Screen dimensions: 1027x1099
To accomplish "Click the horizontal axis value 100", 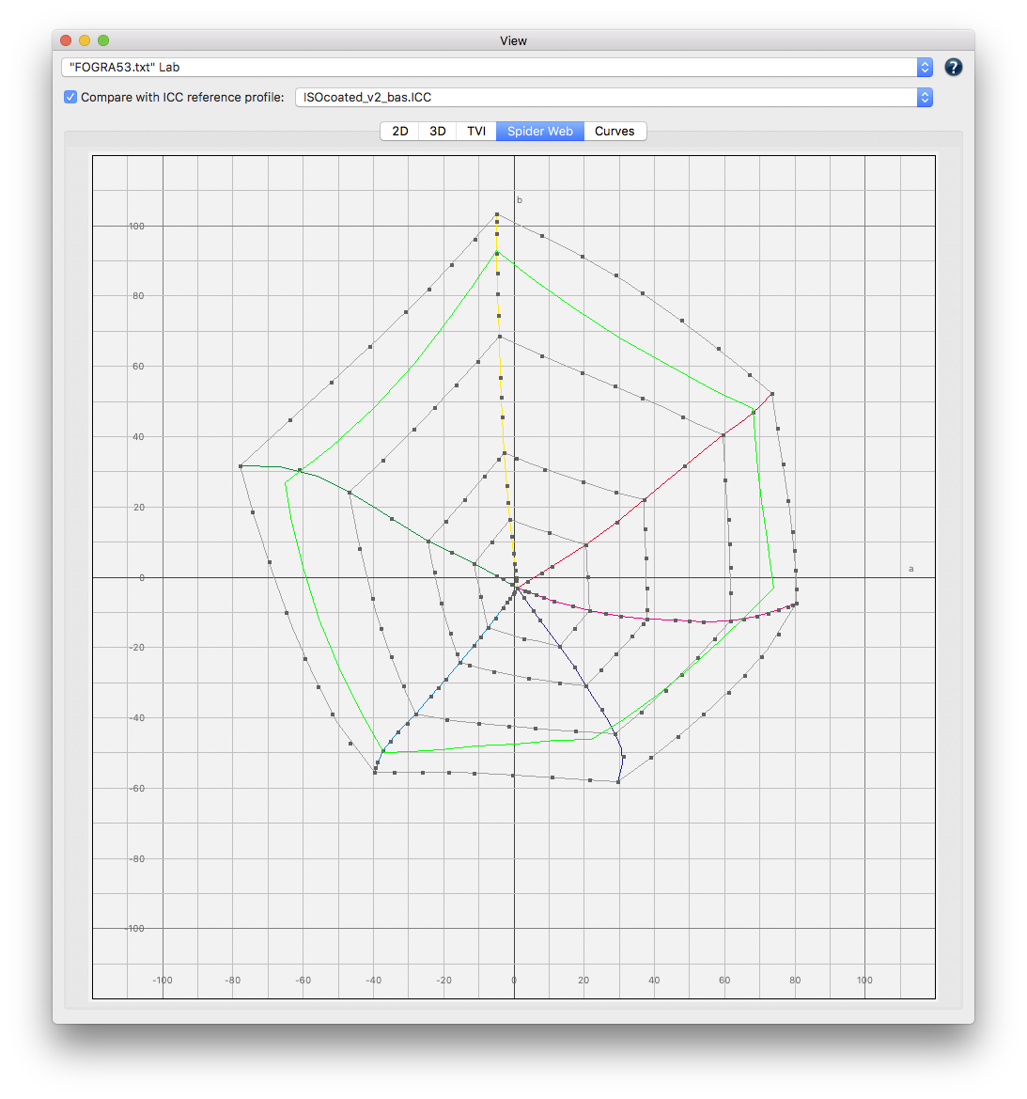I will tap(864, 981).
